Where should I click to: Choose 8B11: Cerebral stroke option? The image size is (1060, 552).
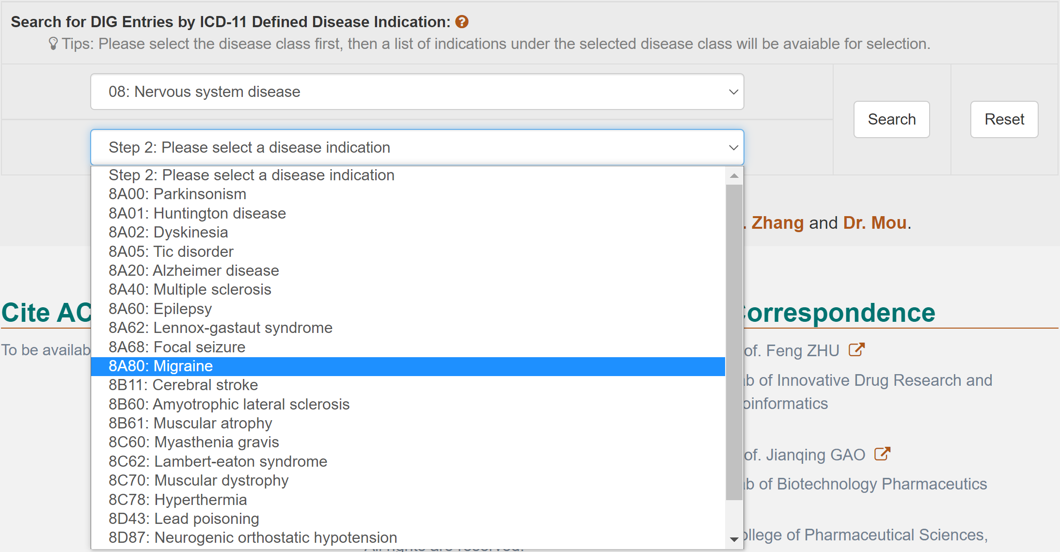(x=183, y=385)
